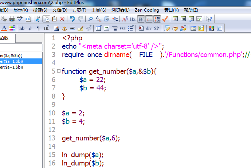Click the orange check mark icon
251x168 pixels.
click(165, 19)
